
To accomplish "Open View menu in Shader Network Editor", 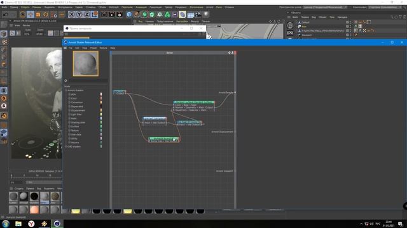I will [85, 48].
